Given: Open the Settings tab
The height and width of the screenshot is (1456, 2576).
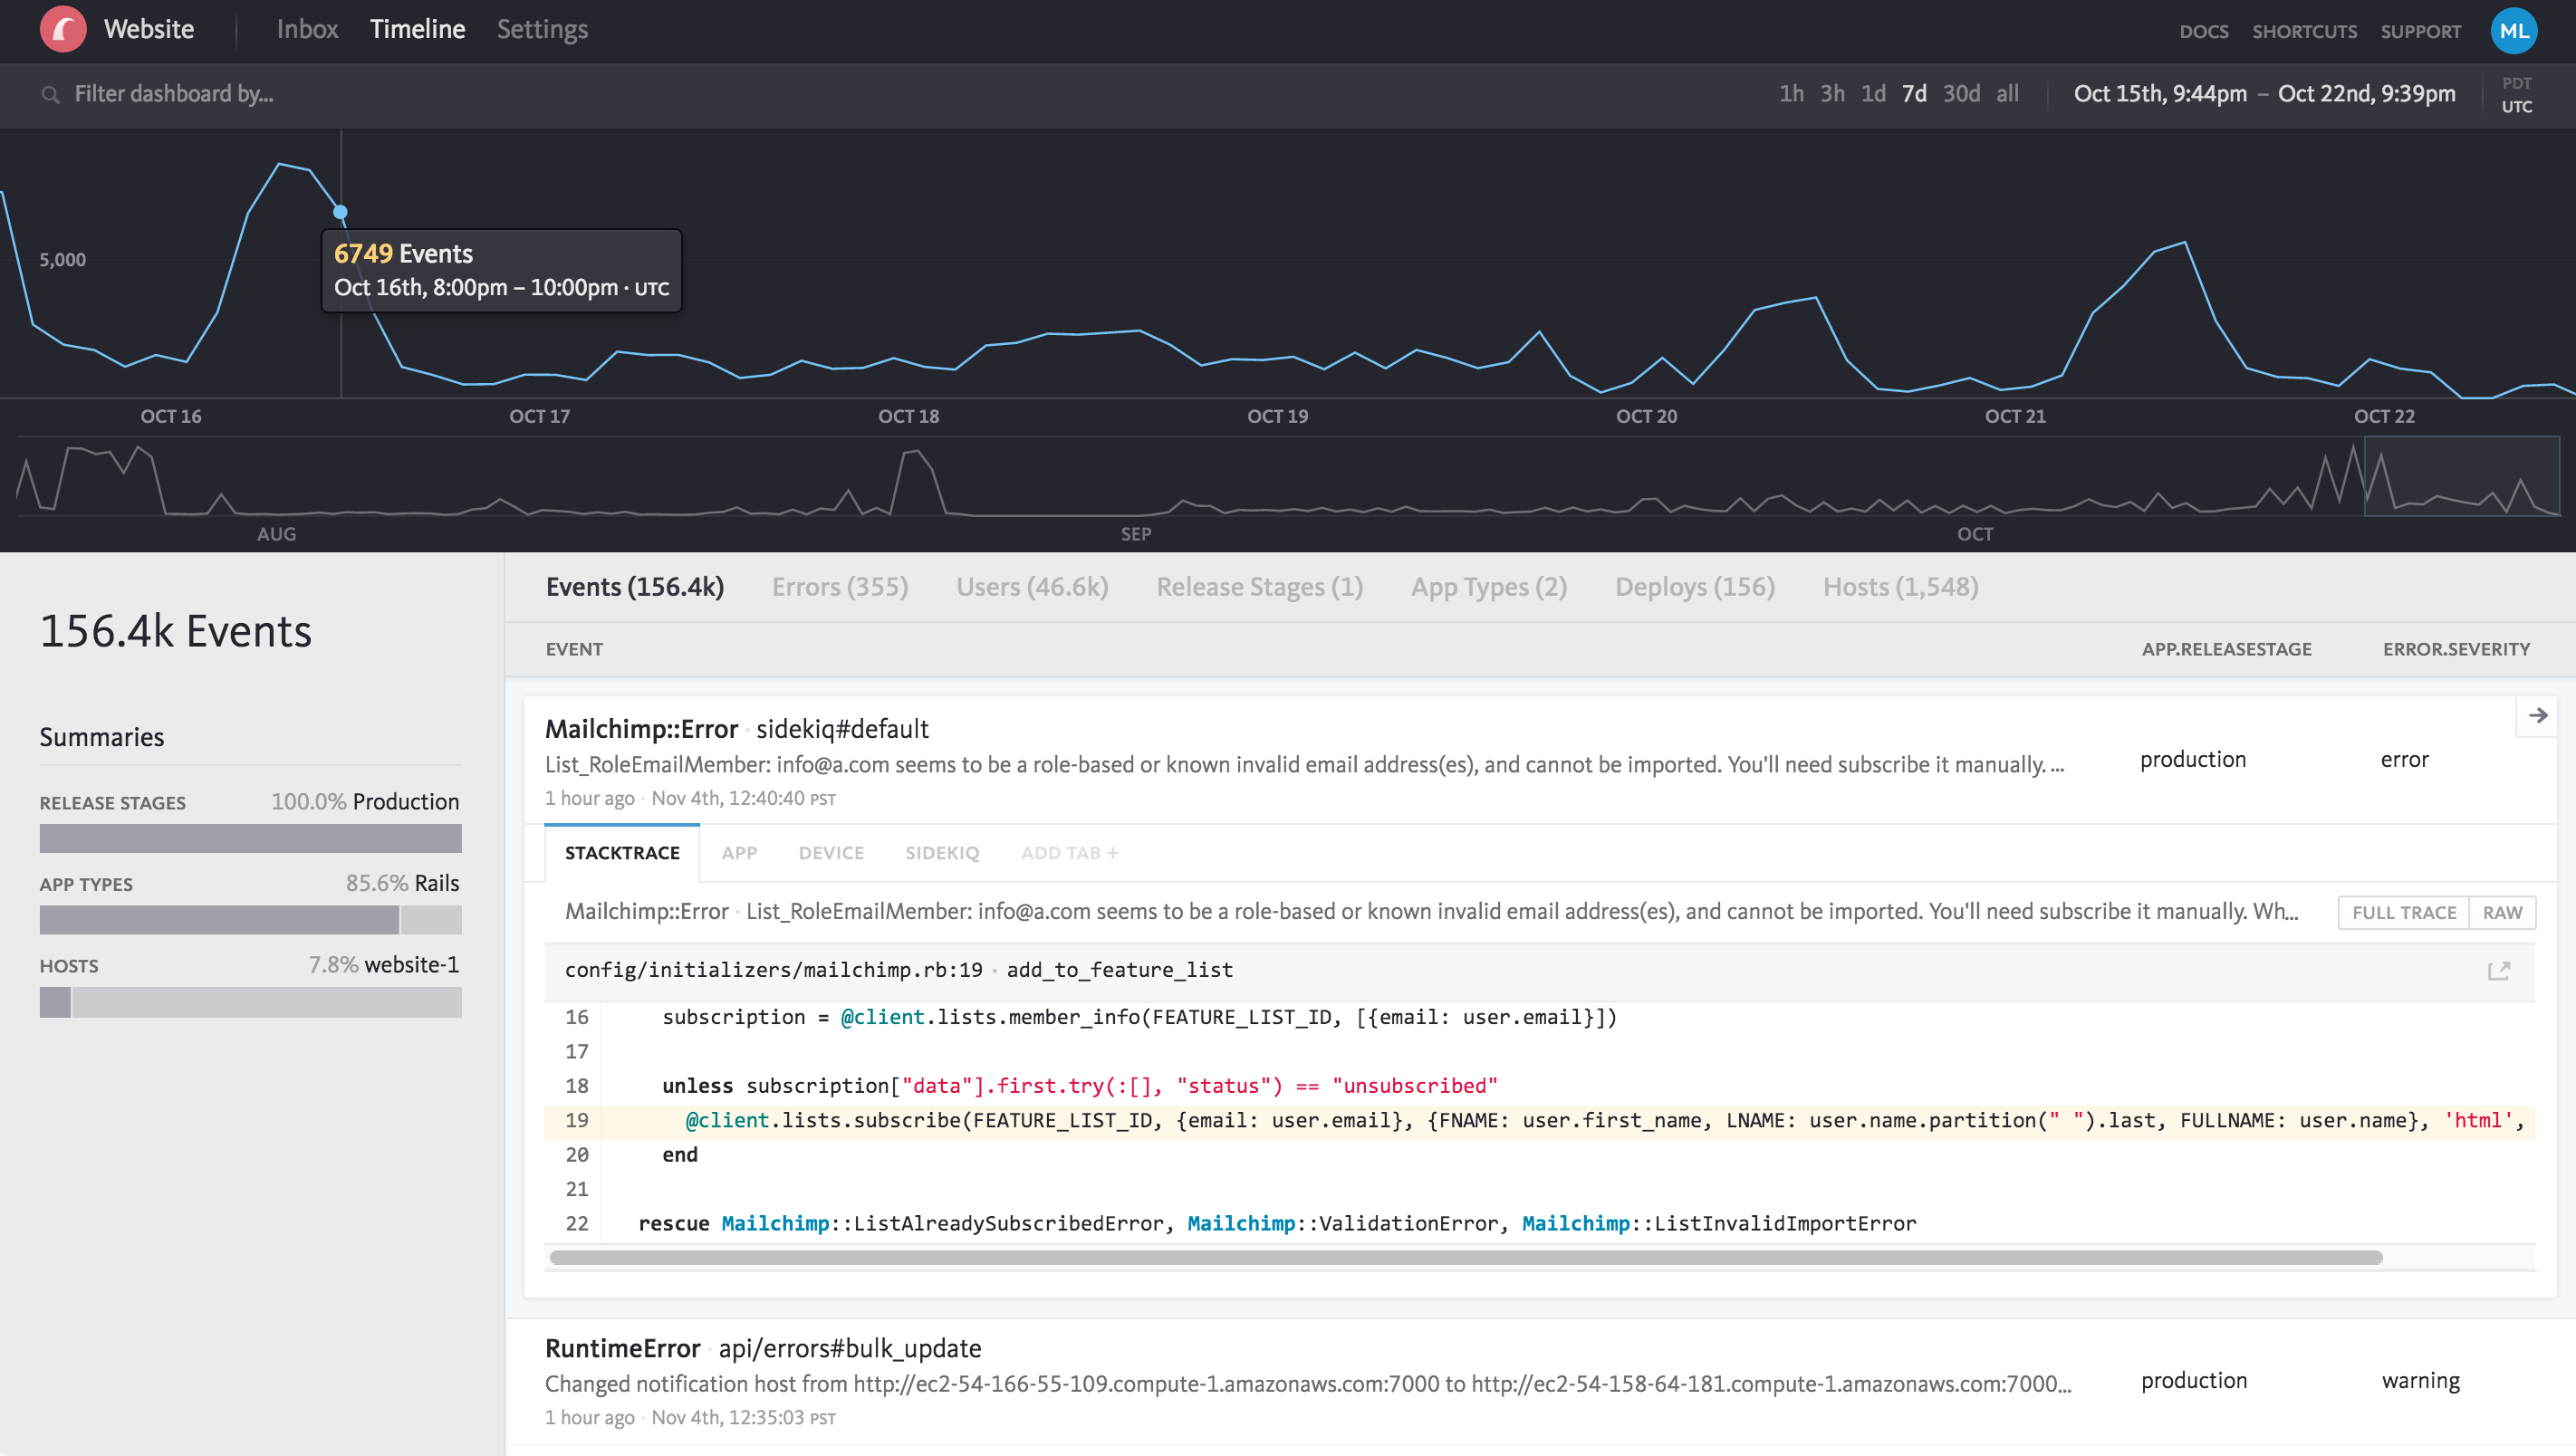Looking at the screenshot, I should pos(542,29).
